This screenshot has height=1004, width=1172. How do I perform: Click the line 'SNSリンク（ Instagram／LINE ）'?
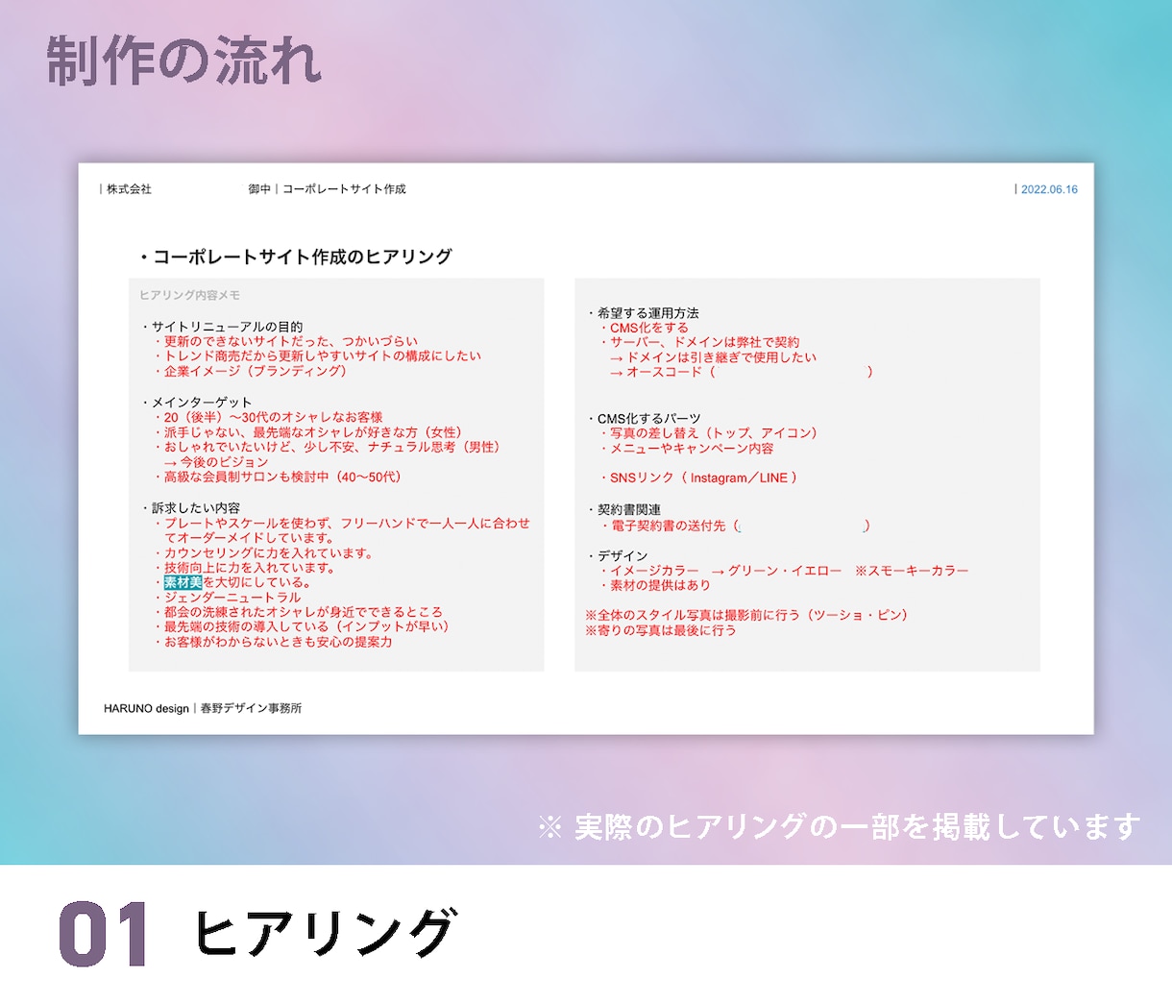pos(703,478)
